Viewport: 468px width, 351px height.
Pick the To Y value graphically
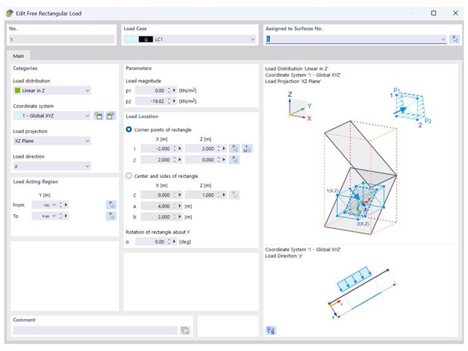(111, 216)
